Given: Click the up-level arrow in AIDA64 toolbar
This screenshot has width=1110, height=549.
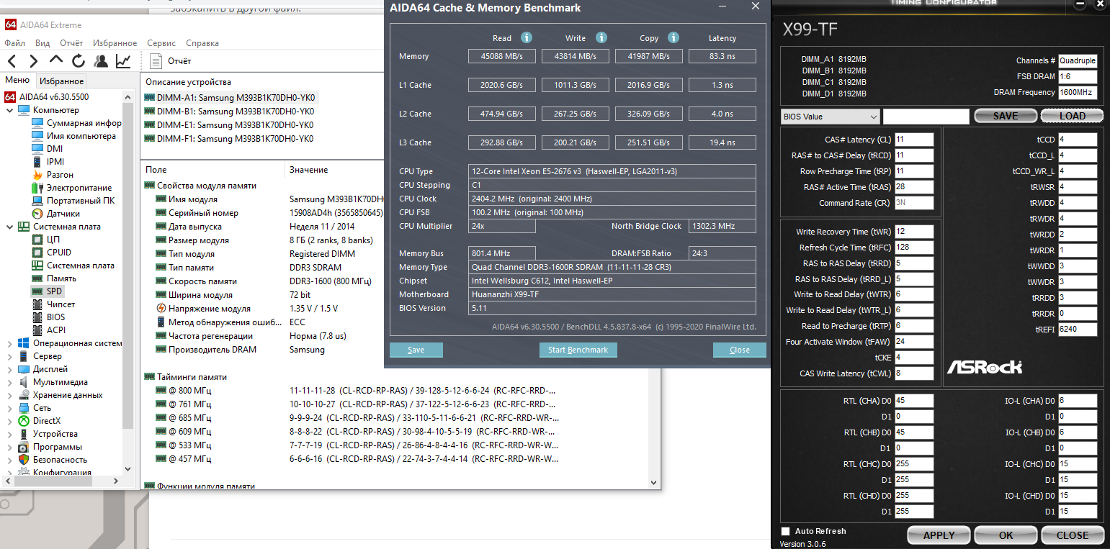Looking at the screenshot, I should [56, 60].
